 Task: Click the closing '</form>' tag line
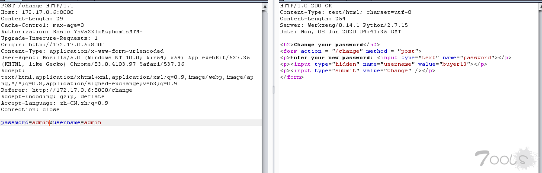292,77
